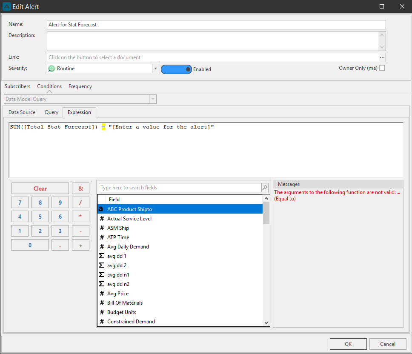Select the Avg Daily Demand field

(180, 247)
